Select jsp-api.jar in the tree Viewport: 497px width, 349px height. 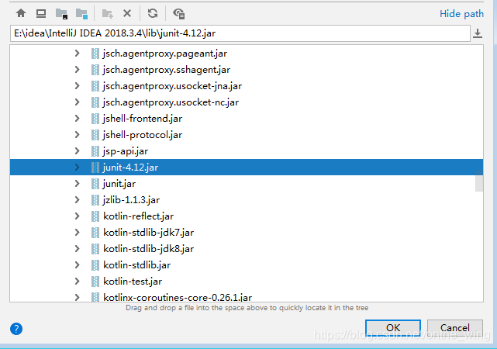125,151
